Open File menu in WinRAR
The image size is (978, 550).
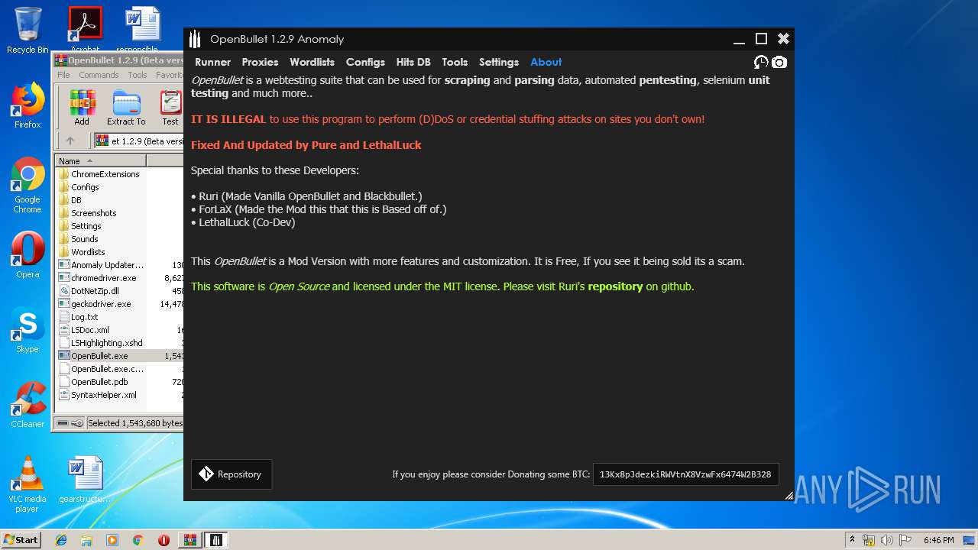(63, 75)
